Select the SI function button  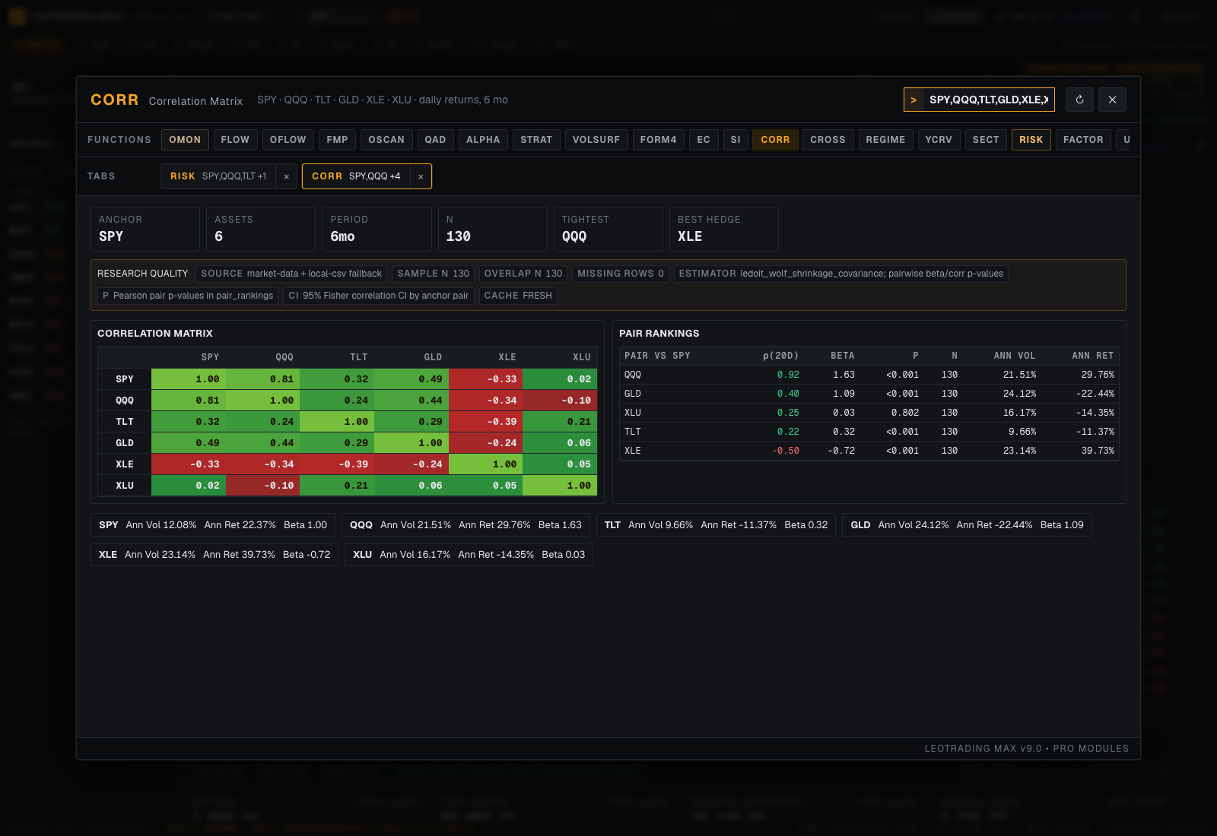(x=736, y=140)
